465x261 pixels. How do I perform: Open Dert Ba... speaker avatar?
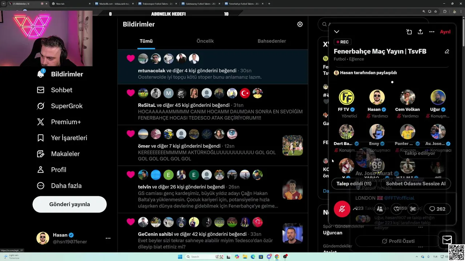click(347, 132)
